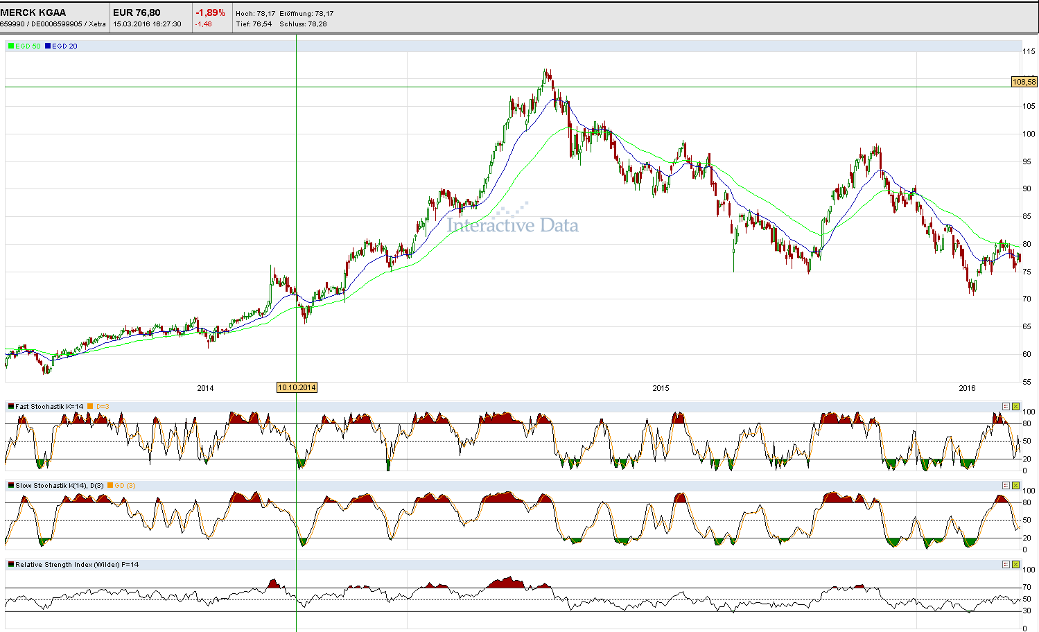Image resolution: width=1039 pixels, height=632 pixels.
Task: Click the 108,58 crosshair price label
Action: (1024, 82)
